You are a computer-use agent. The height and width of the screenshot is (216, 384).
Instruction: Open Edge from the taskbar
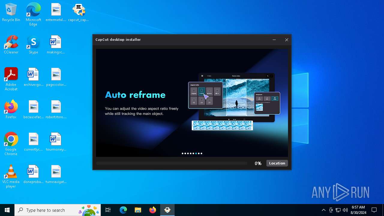point(123,210)
